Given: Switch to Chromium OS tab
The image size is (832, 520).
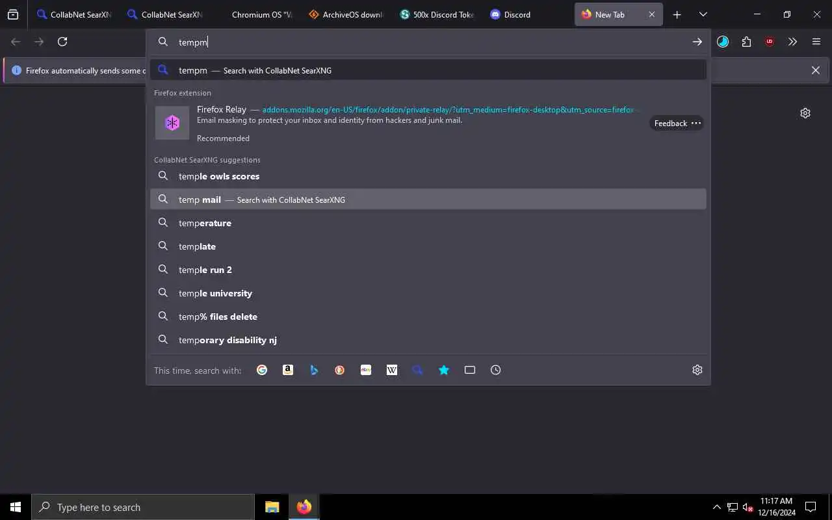Looking at the screenshot, I should click(x=255, y=14).
